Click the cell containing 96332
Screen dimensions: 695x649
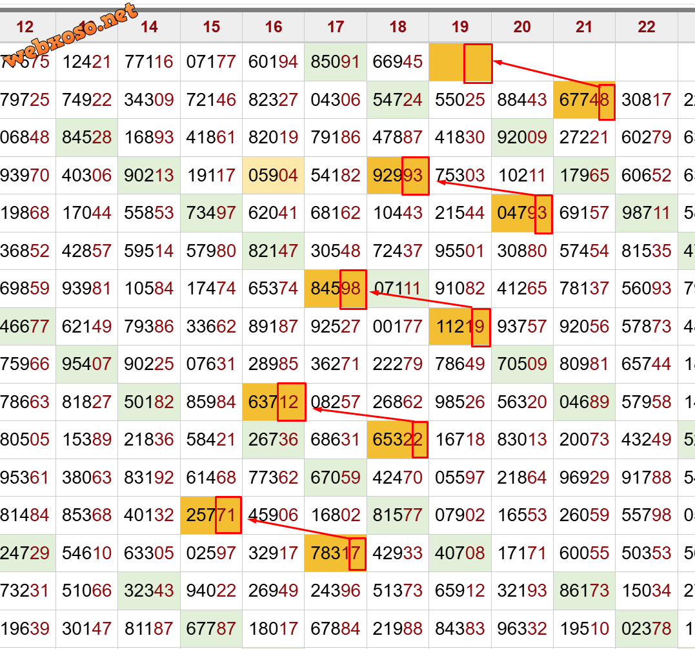tap(522, 628)
